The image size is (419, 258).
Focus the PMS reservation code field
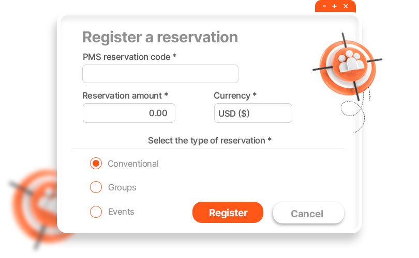tap(160, 74)
